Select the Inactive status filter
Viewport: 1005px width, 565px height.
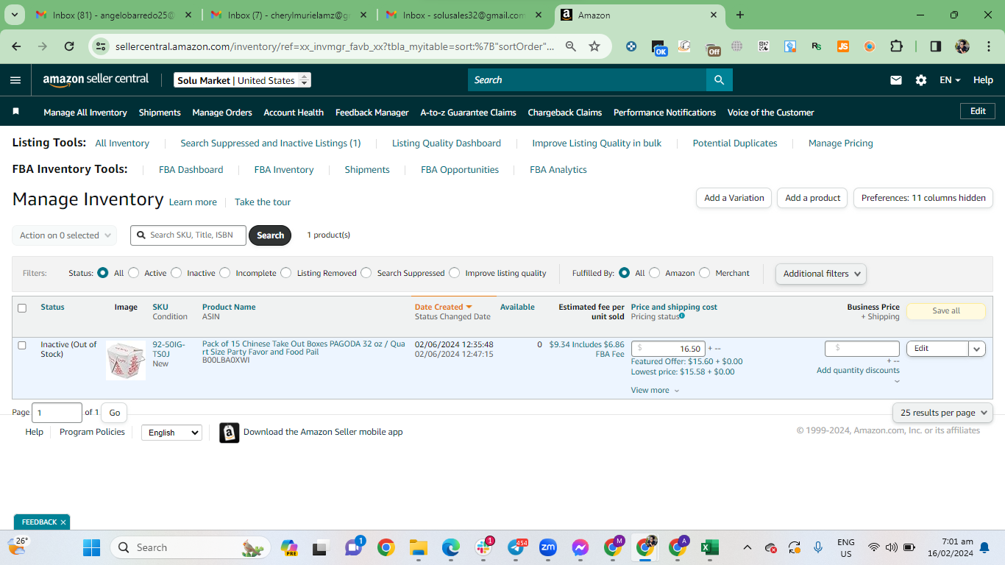177,273
